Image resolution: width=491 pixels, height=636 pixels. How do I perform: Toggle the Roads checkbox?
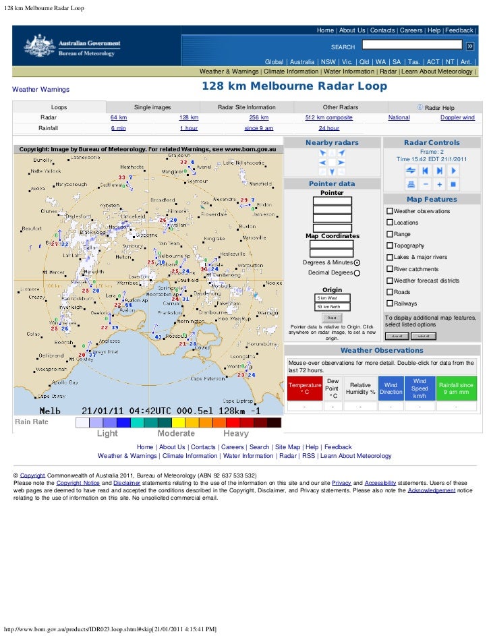pos(390,291)
